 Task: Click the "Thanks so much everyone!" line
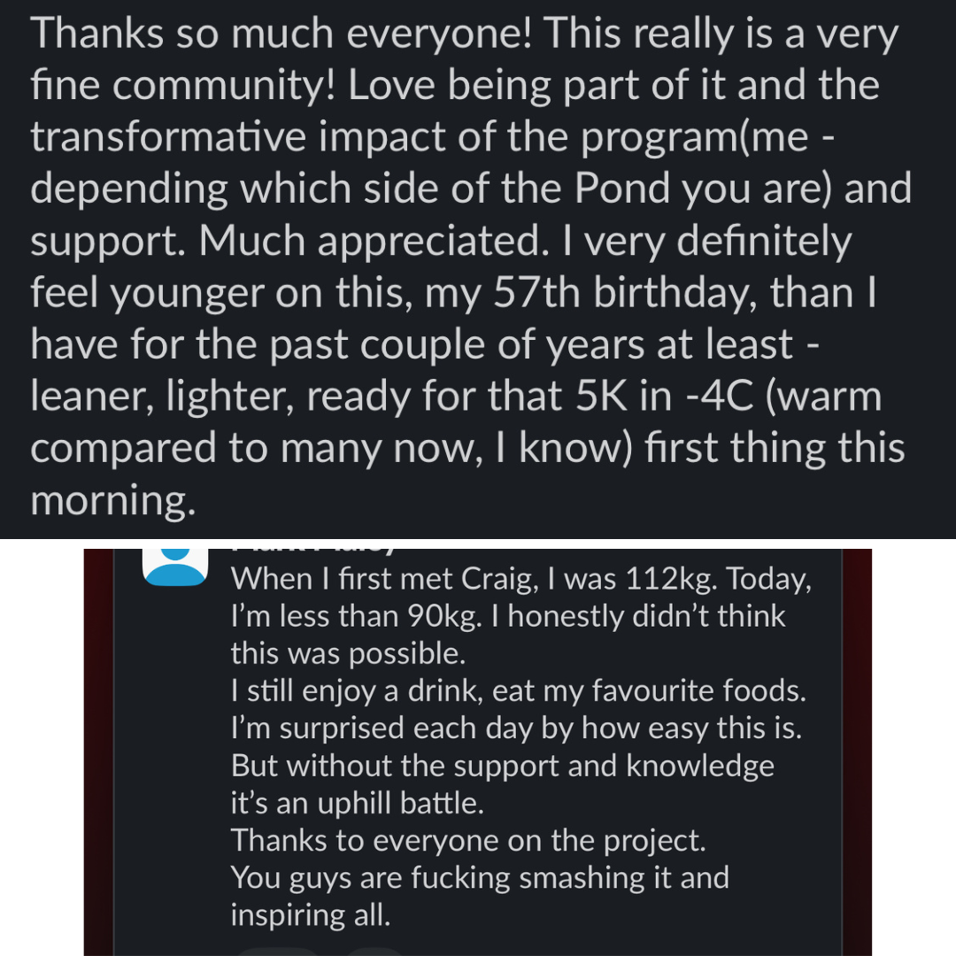464,34
